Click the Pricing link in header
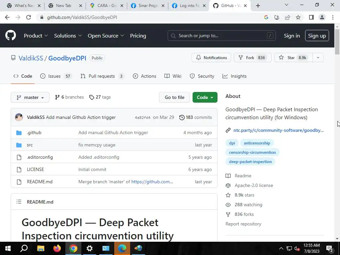Image resolution: width=340 pixels, height=255 pixels. point(138,36)
